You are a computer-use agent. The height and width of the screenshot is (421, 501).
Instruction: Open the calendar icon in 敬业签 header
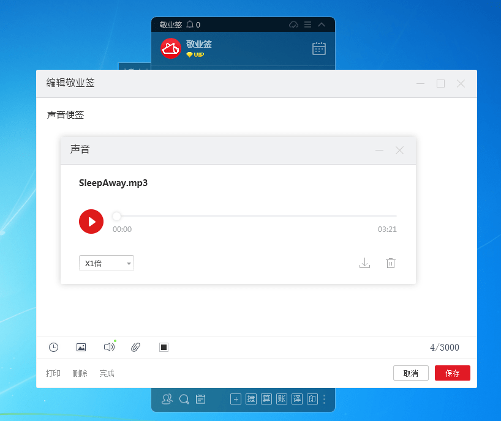pyautogui.click(x=319, y=48)
